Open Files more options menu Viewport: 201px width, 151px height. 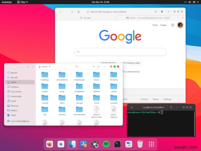[x=105, y=67]
